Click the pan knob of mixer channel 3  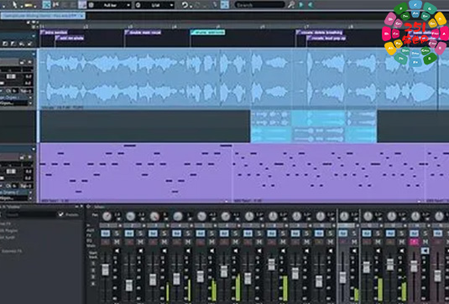154,217
